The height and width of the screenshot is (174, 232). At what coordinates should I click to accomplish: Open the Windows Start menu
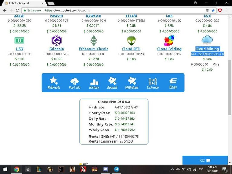point(5,169)
